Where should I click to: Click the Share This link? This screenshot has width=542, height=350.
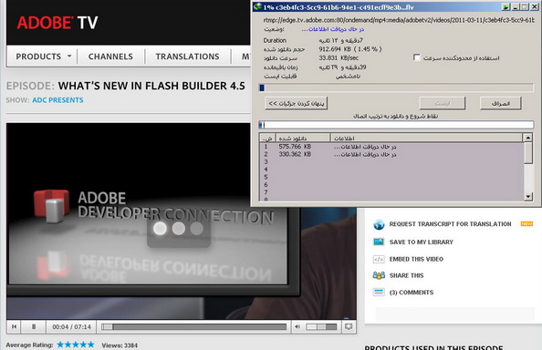click(407, 275)
